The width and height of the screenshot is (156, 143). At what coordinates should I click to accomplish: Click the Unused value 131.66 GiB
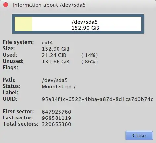tap(56, 62)
